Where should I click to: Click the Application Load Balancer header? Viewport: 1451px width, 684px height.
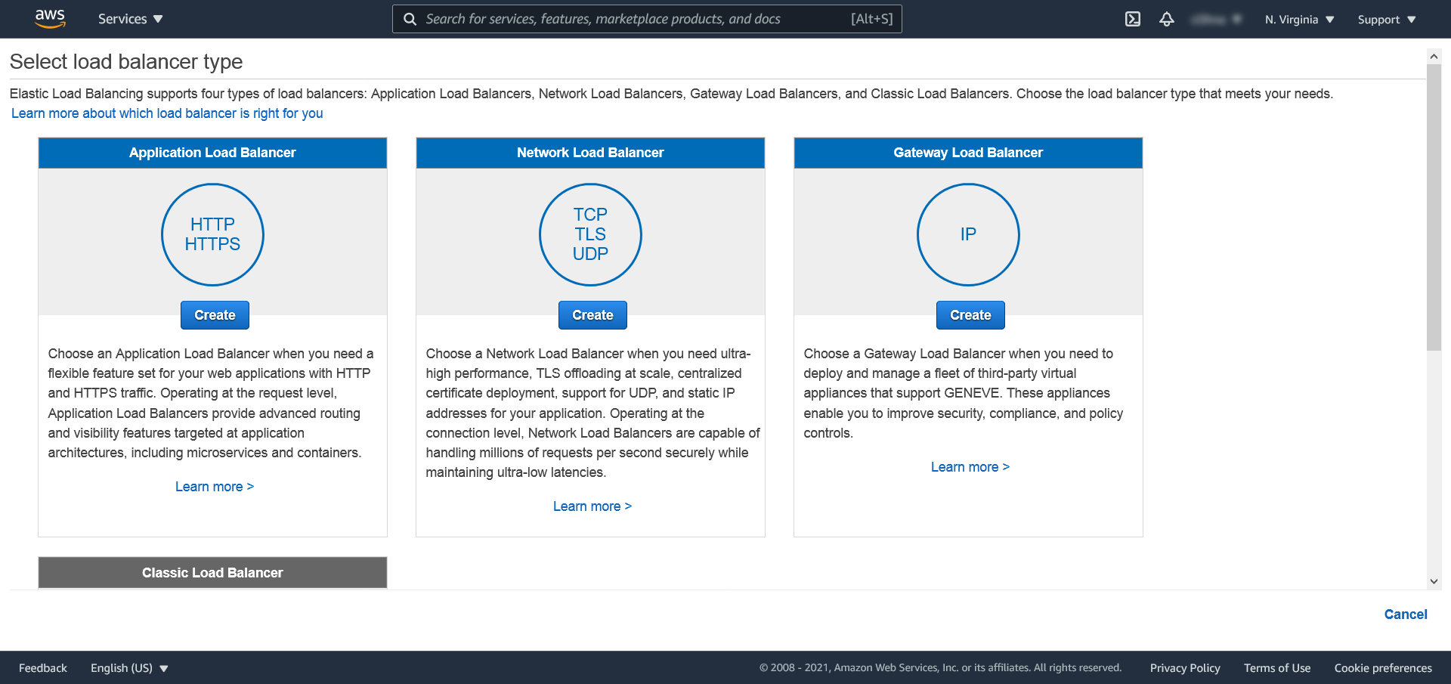(212, 153)
